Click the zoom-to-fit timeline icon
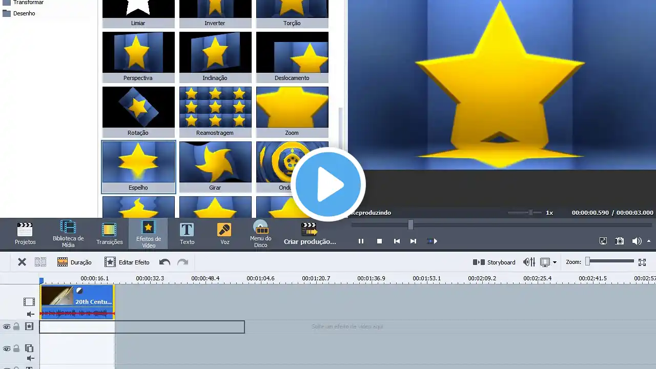This screenshot has width=656, height=369. [x=642, y=262]
